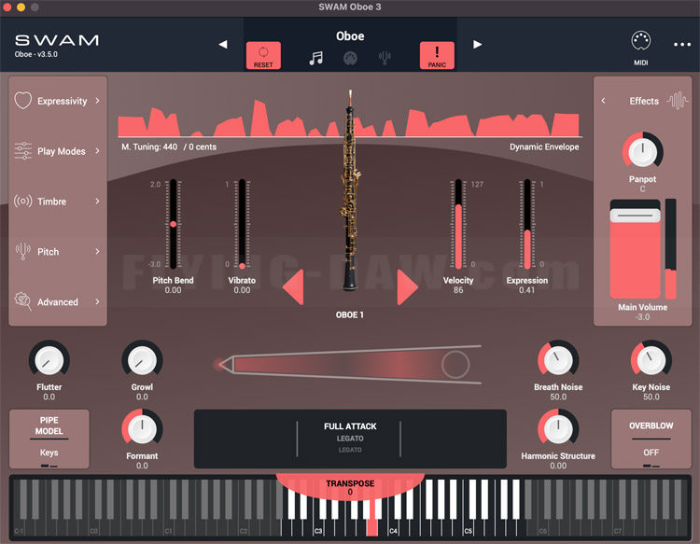Viewport: 700px width, 544px height.
Task: Click the Oboe preset title in header
Action: pos(350,36)
